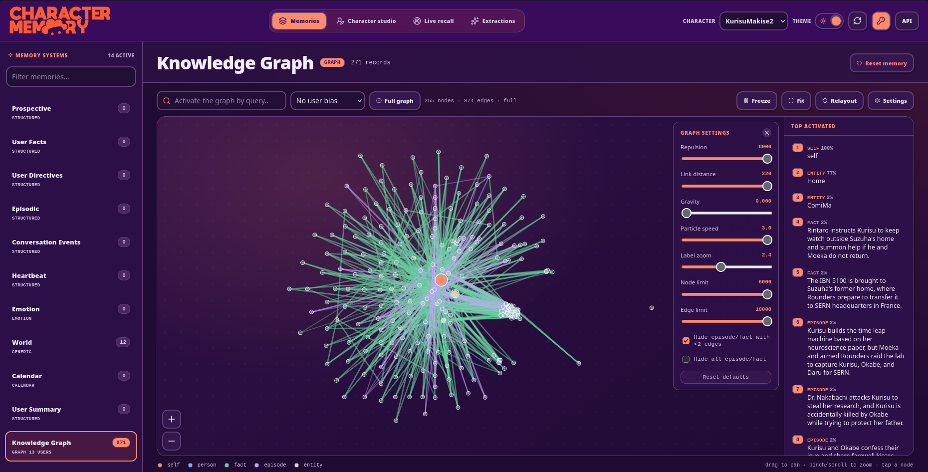
Task: Click the large orange self node
Action: click(441, 280)
